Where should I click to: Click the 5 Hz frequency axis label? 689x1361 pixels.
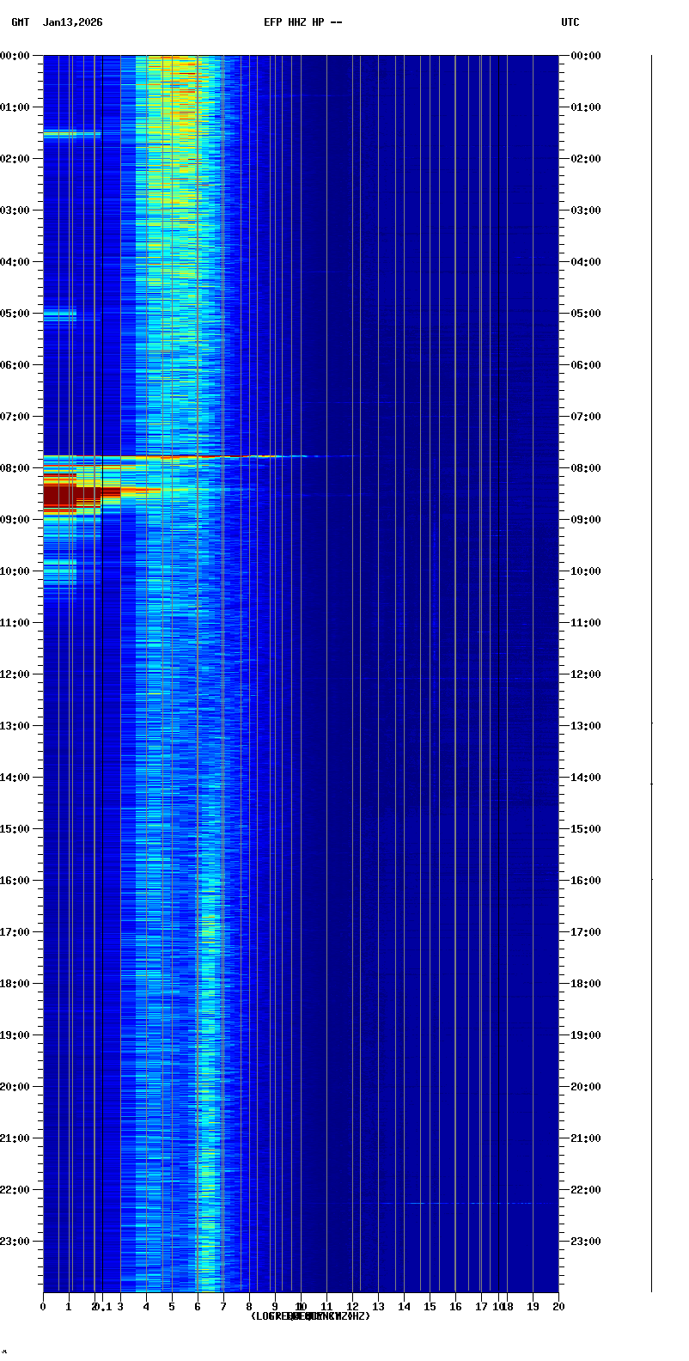click(x=172, y=1307)
